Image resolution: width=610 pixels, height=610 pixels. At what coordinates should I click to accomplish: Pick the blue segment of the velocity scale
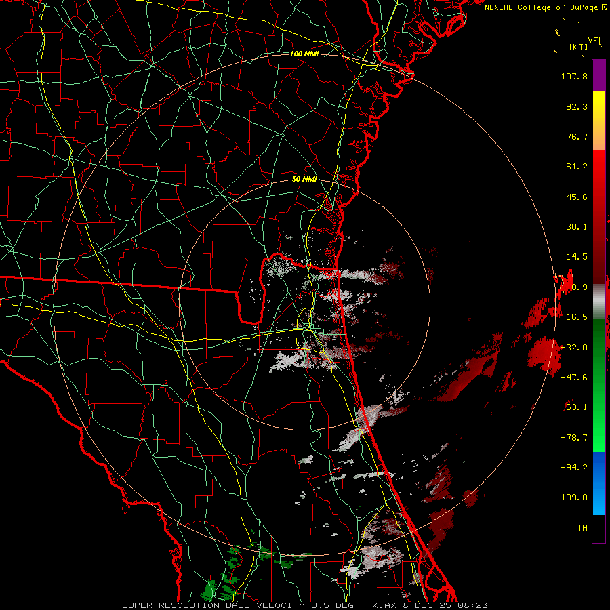pyautogui.click(x=598, y=483)
